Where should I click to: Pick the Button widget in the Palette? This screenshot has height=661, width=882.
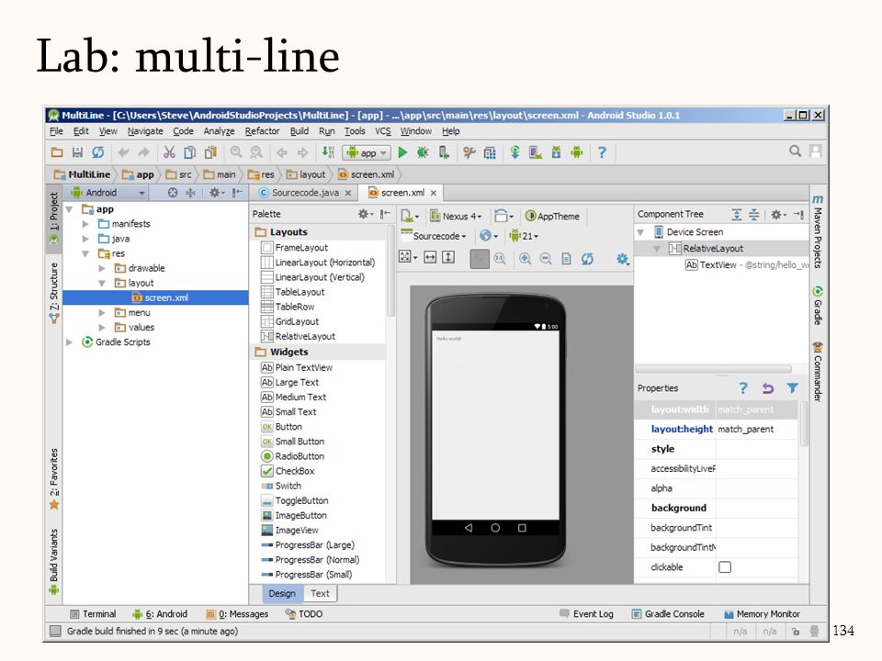(x=281, y=427)
